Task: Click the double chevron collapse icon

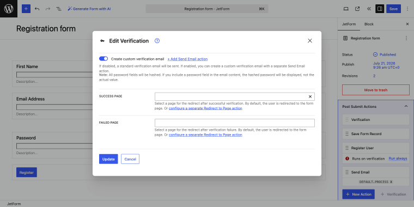Action: [x=369, y=9]
